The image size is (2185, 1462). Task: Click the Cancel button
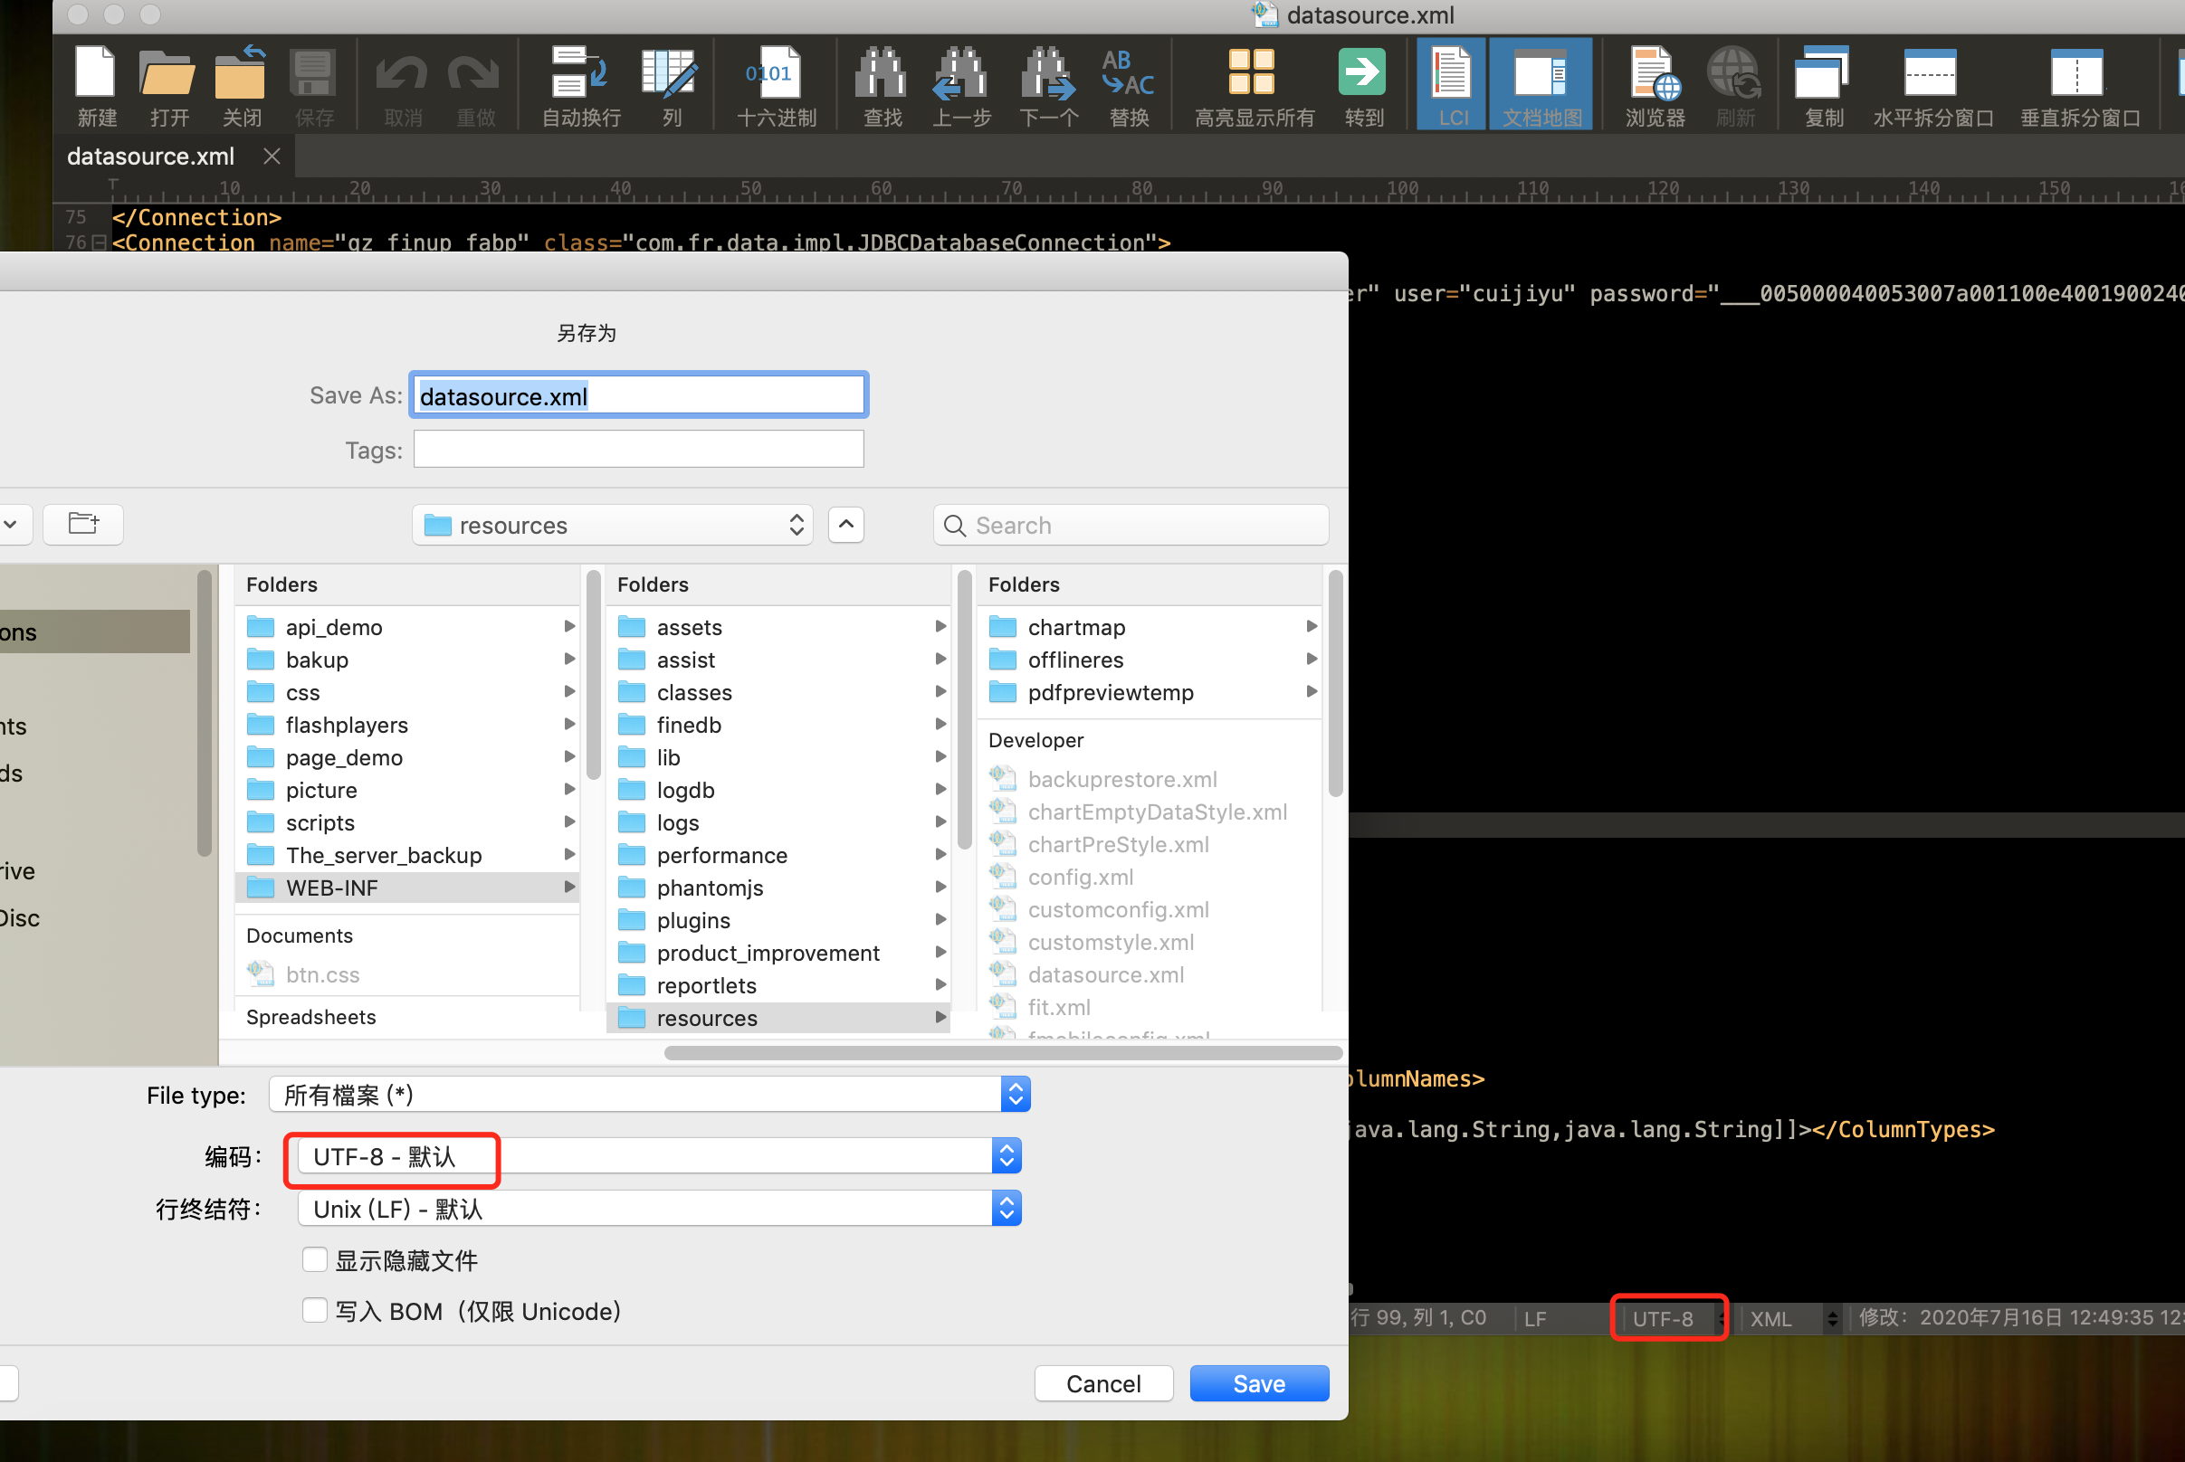[1103, 1382]
